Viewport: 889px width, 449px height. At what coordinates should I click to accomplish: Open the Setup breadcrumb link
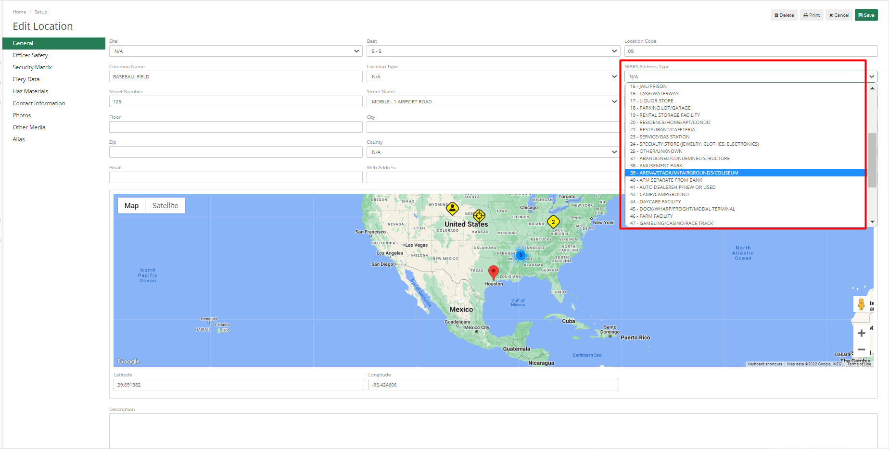[40, 12]
